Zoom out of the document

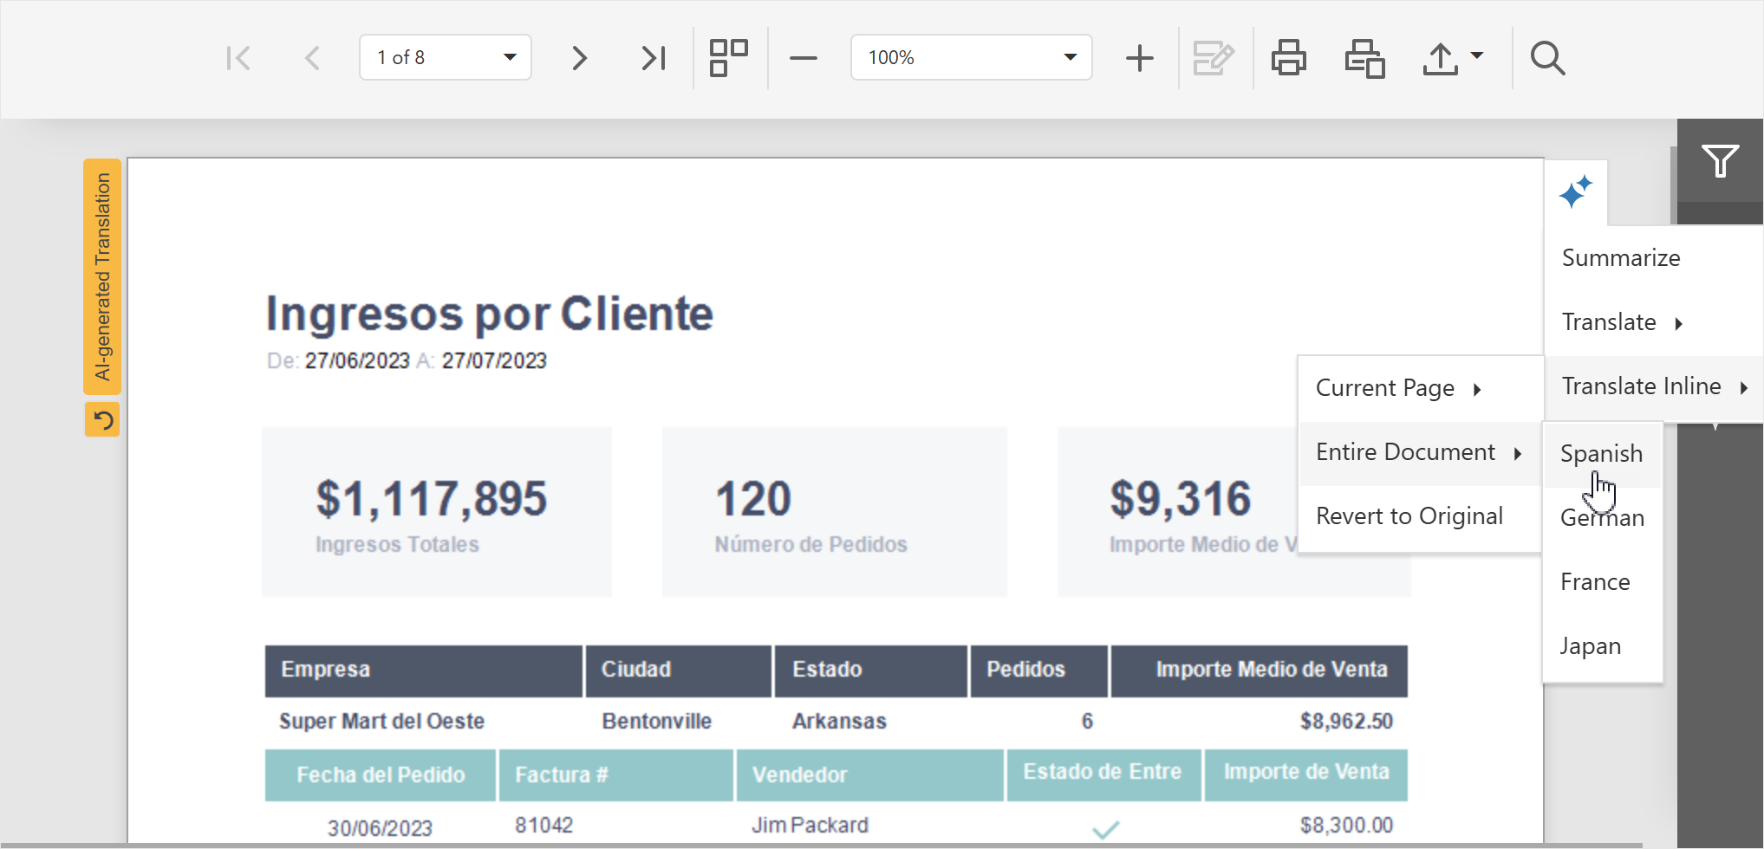coord(804,57)
